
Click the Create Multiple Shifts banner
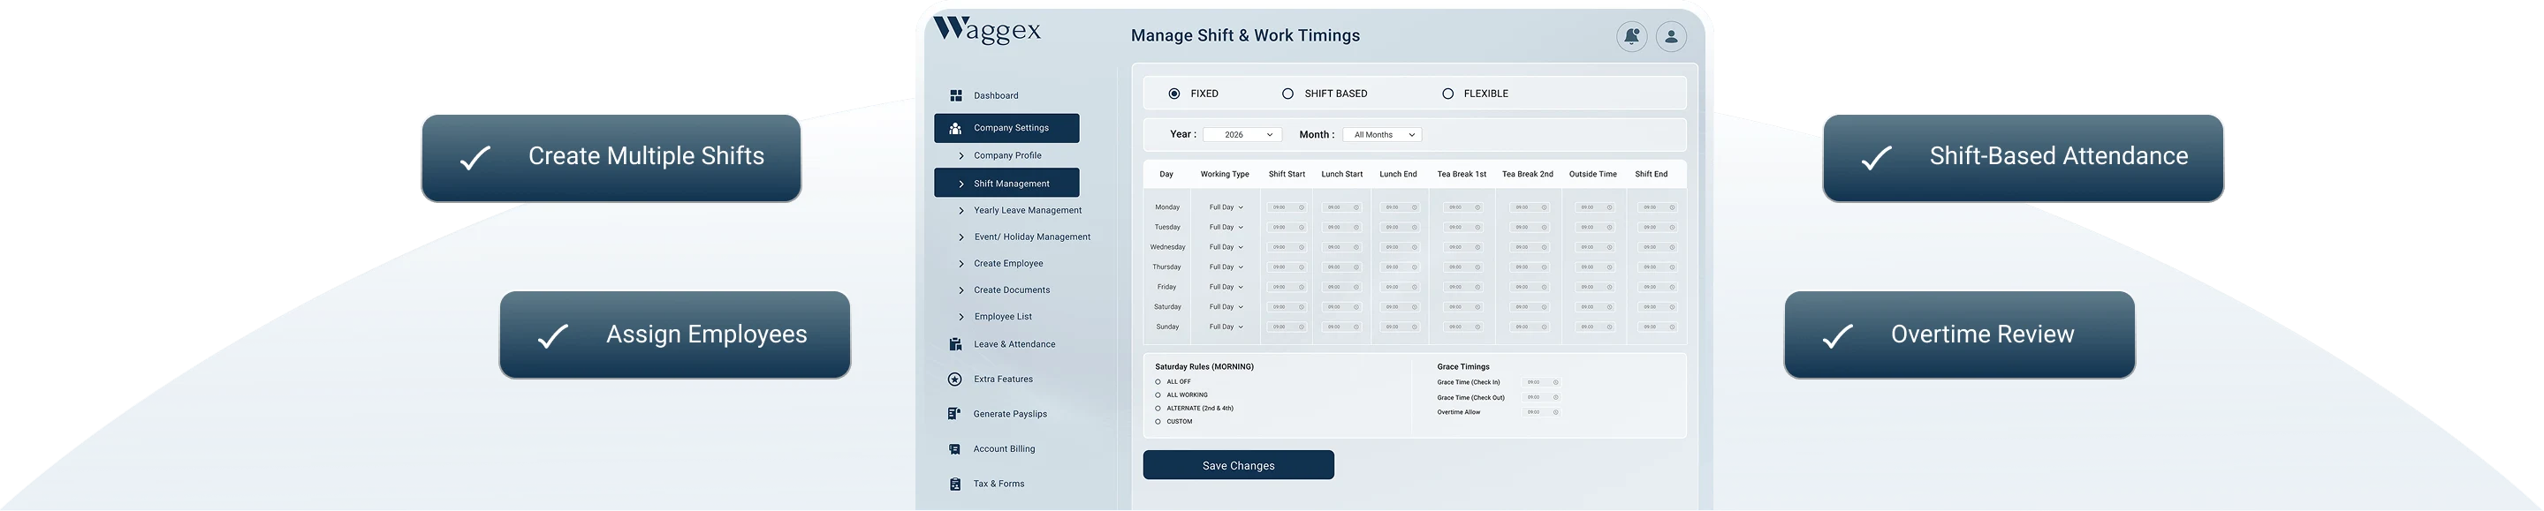pos(611,158)
